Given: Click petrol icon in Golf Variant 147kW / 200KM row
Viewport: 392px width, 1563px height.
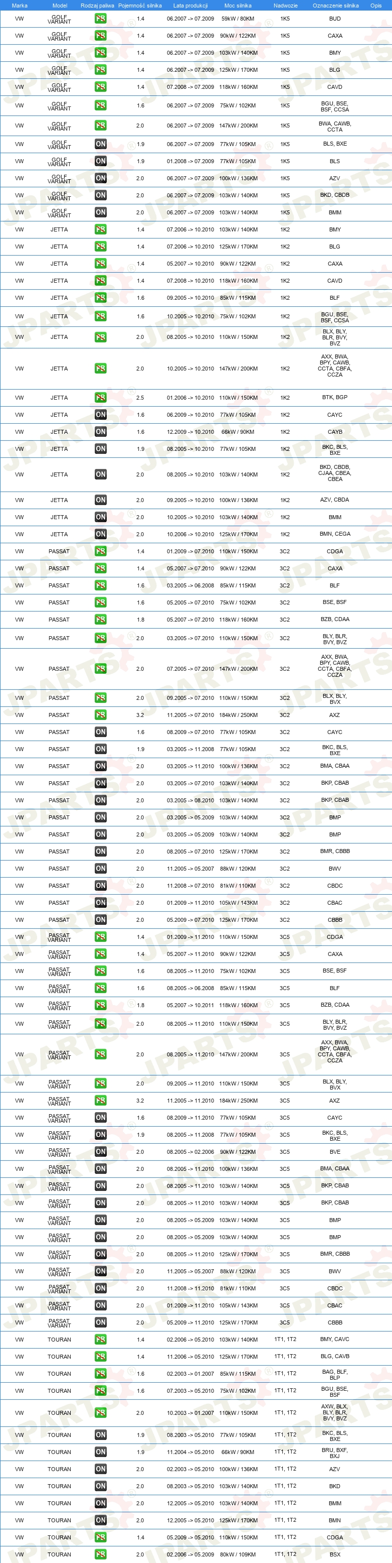Looking at the screenshot, I should pos(101,126).
